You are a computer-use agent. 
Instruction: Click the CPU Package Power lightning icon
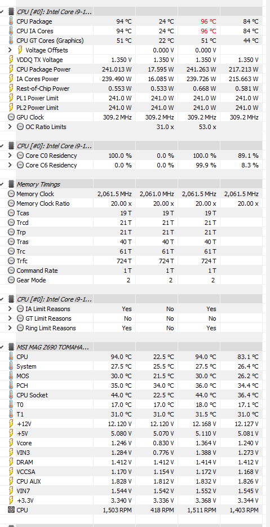pyautogui.click(x=12, y=69)
